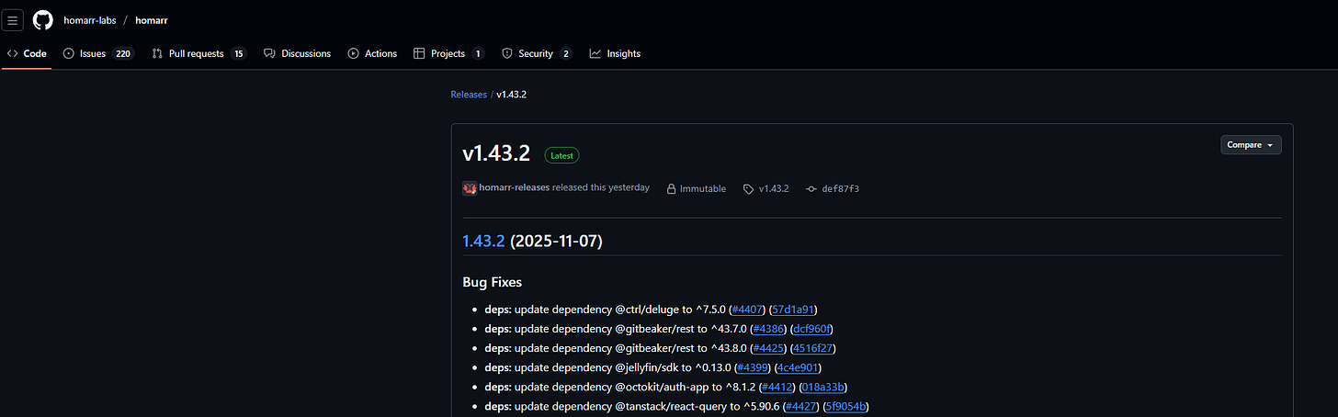Open pull request #4412
1338x417 pixels.
click(x=778, y=387)
